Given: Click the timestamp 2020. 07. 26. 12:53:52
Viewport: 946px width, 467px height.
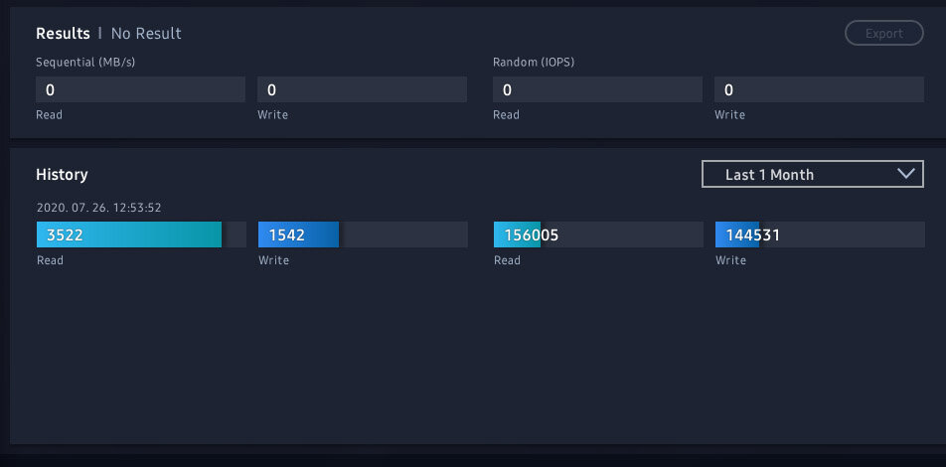Looking at the screenshot, I should coord(99,208).
